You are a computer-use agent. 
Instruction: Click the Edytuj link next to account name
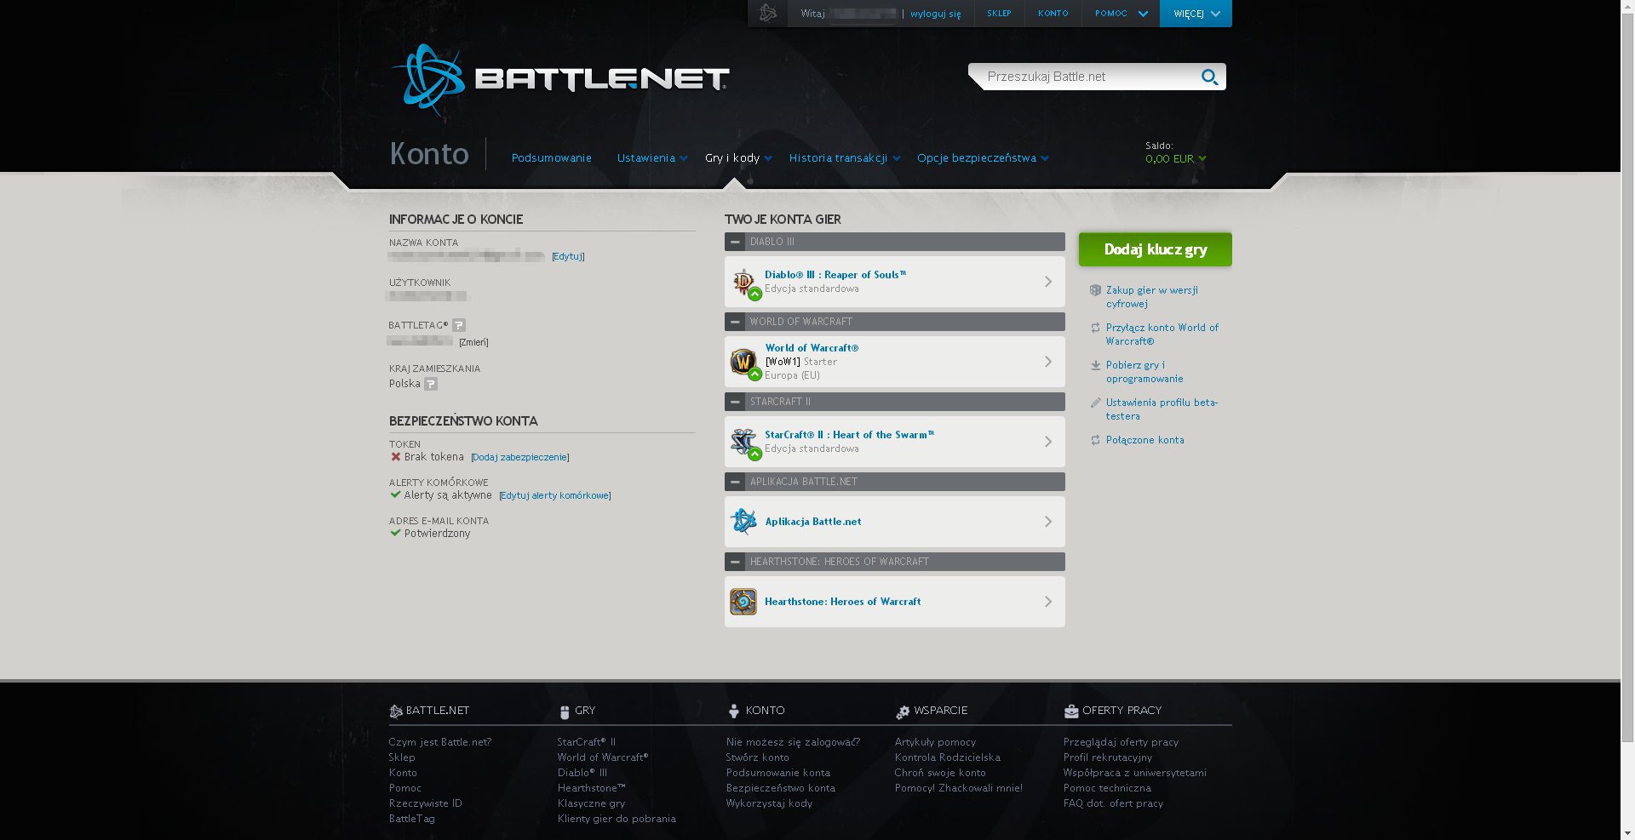(x=568, y=257)
